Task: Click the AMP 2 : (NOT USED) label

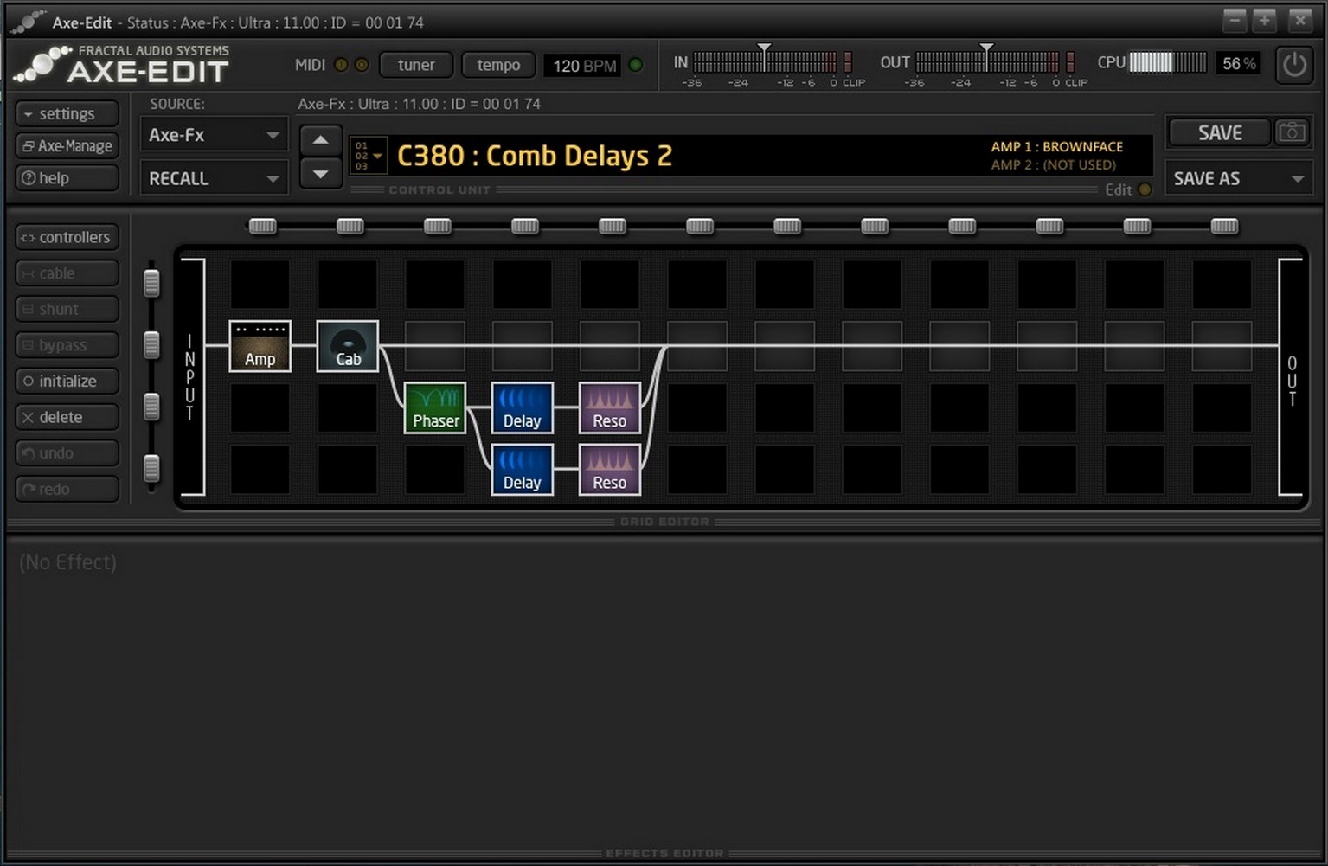Action: tap(1053, 164)
